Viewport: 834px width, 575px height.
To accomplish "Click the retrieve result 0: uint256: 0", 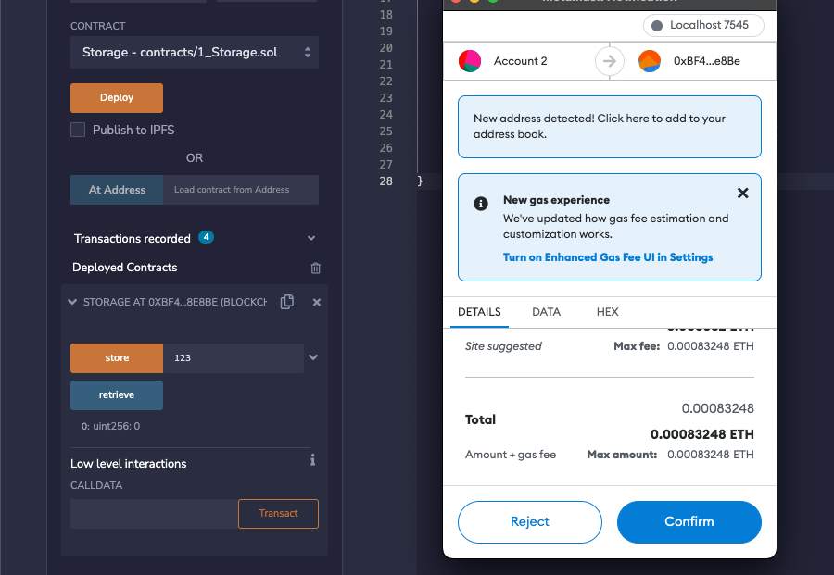I will point(110,426).
